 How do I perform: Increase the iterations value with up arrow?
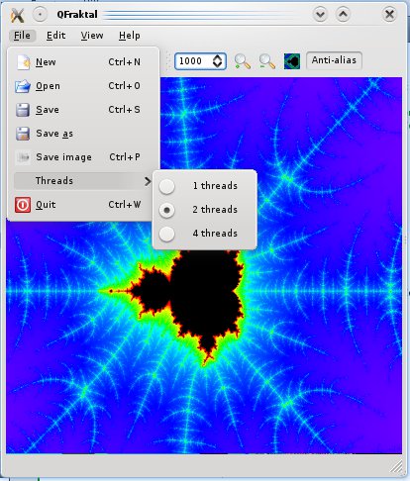click(x=217, y=57)
